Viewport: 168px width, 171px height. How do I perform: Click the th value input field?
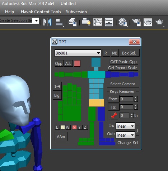(125, 115)
